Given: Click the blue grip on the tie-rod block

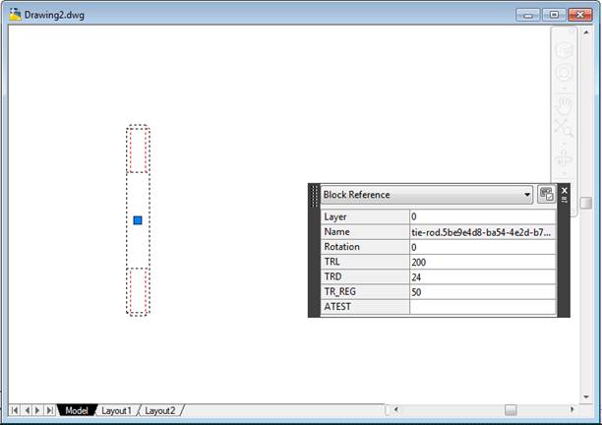Looking at the screenshot, I should coord(138,220).
